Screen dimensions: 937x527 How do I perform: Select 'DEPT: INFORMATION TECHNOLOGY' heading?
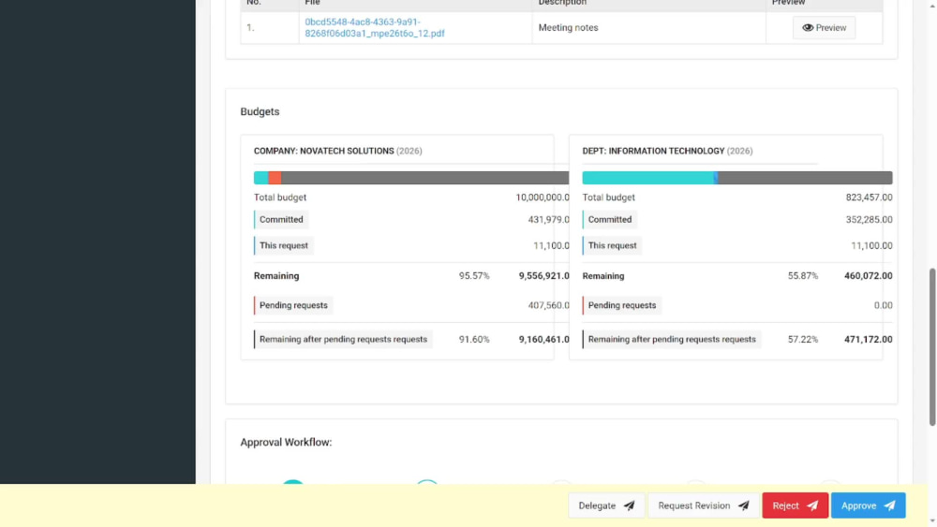(x=653, y=151)
